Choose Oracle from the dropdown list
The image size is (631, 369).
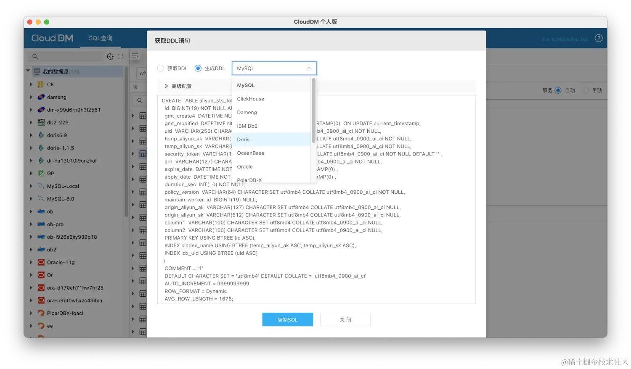pyautogui.click(x=271, y=166)
